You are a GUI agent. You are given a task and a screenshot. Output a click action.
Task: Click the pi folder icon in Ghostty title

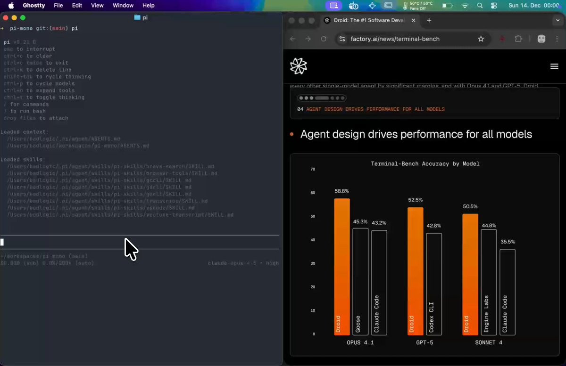pos(137,17)
